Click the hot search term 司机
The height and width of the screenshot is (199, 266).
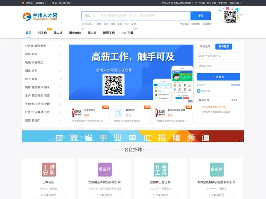(x=113, y=24)
